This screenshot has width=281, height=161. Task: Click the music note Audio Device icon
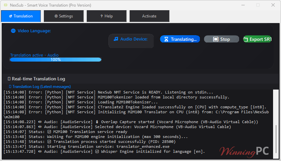[x=116, y=39]
